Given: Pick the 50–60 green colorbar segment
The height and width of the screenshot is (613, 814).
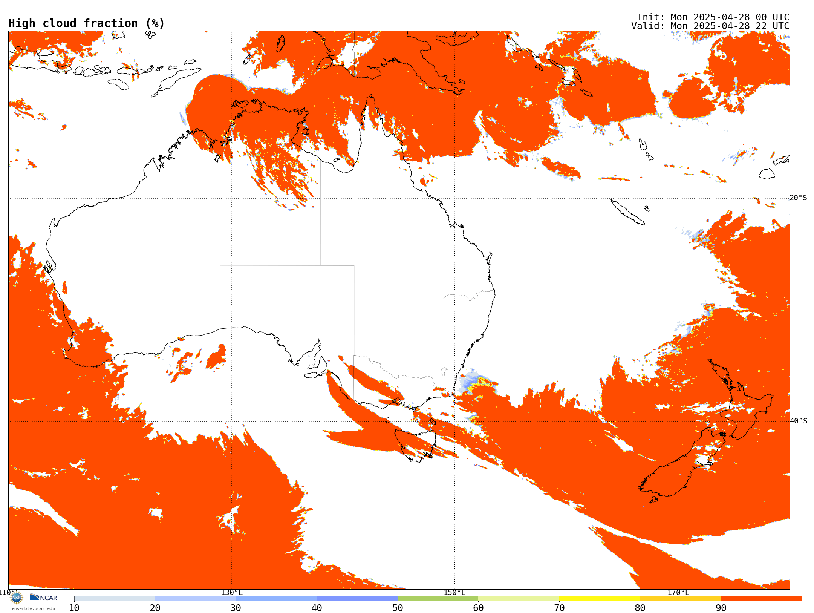Looking at the screenshot, I should pos(438,599).
